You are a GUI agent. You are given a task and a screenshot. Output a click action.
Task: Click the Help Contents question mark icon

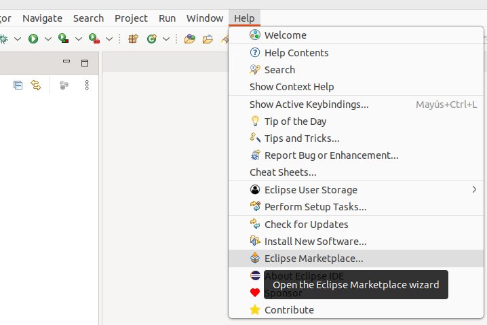[255, 52]
